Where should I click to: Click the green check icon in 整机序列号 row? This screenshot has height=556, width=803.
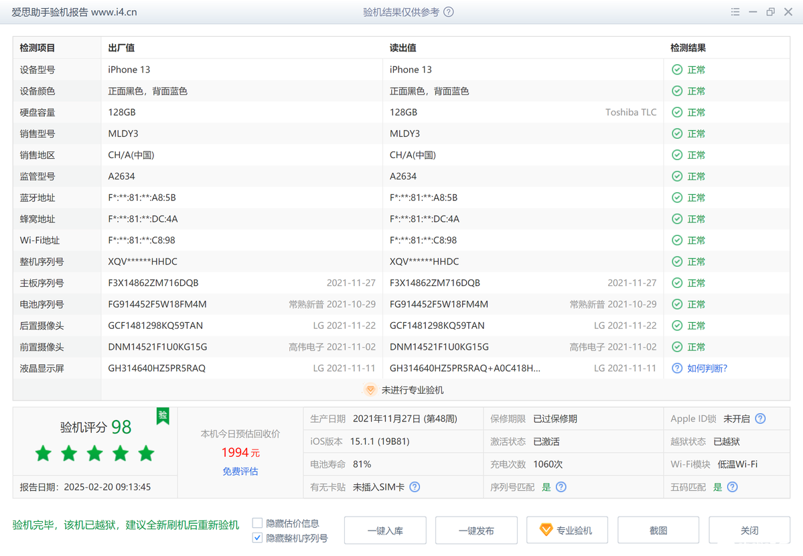tap(677, 261)
